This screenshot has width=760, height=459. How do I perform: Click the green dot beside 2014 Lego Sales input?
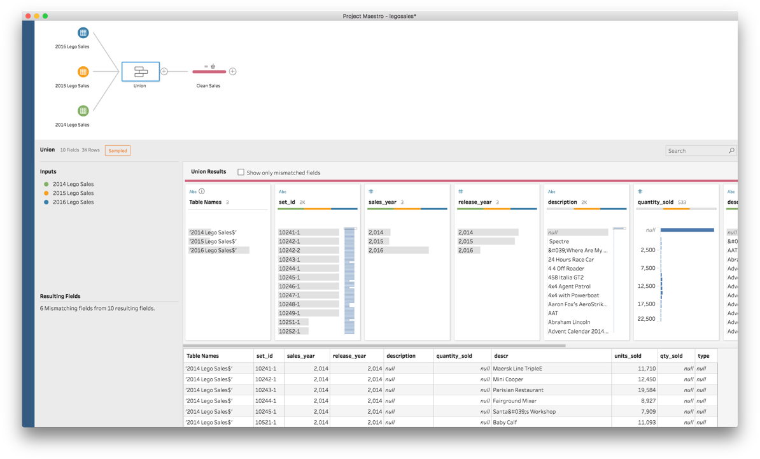click(x=46, y=184)
